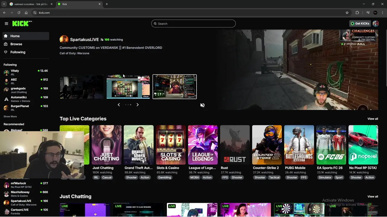Viewport: 387px width, 217px height.
Task: Open Following in sidebar navigation
Action: tap(26, 52)
